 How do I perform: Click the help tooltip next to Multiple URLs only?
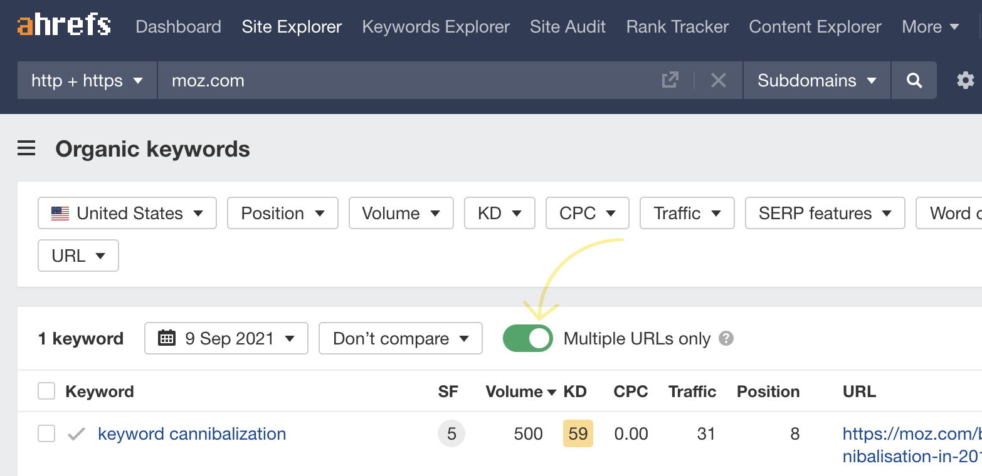(726, 338)
